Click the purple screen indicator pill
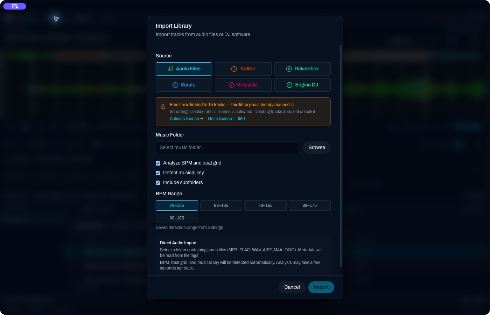490x315 pixels. click(15, 6)
